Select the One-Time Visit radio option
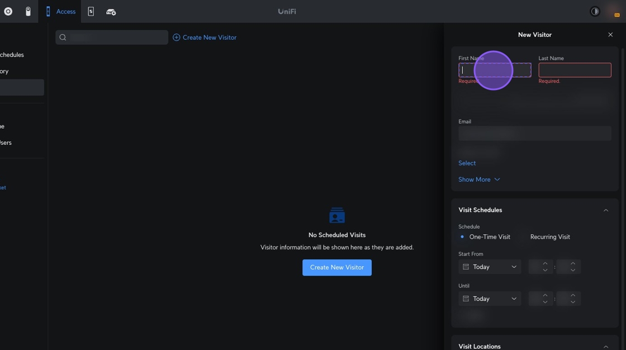 tap(462, 237)
